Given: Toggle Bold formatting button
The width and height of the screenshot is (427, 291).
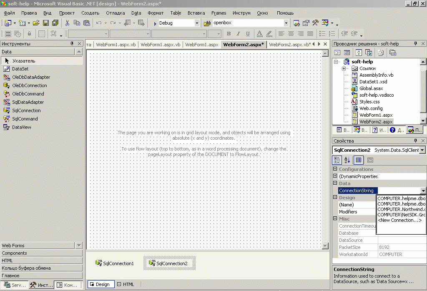Looking at the screenshot, I should pos(229,33).
